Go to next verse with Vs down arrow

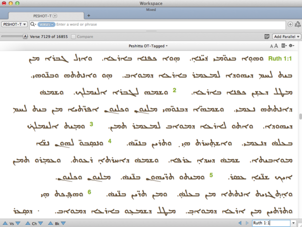19,223
